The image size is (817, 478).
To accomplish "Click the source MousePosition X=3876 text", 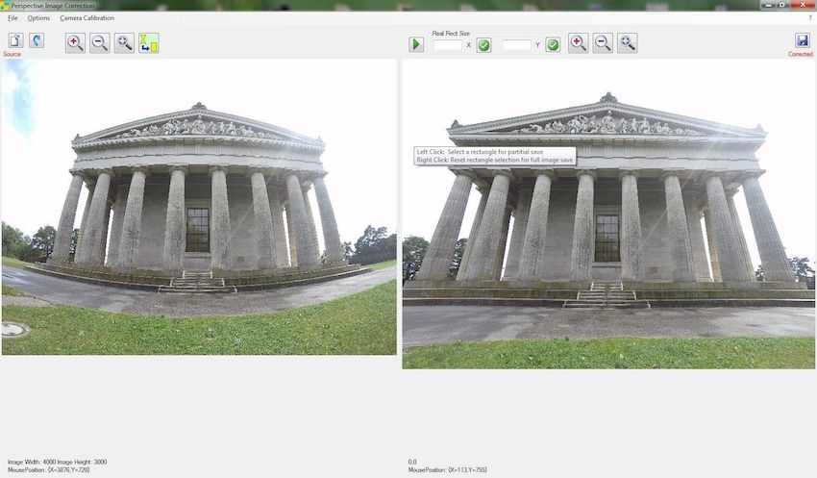I will (48, 469).
